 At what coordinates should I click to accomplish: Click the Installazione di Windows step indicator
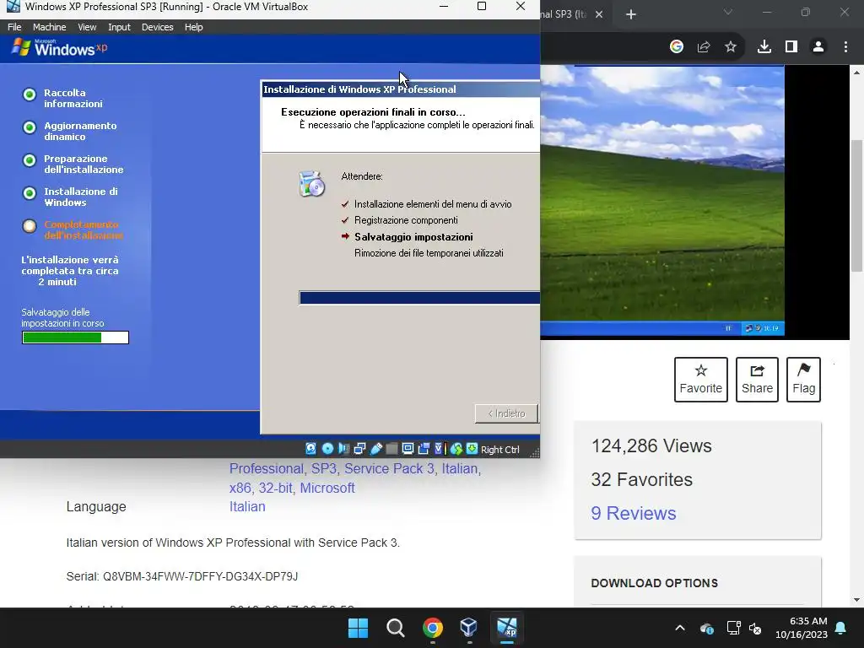click(30, 193)
